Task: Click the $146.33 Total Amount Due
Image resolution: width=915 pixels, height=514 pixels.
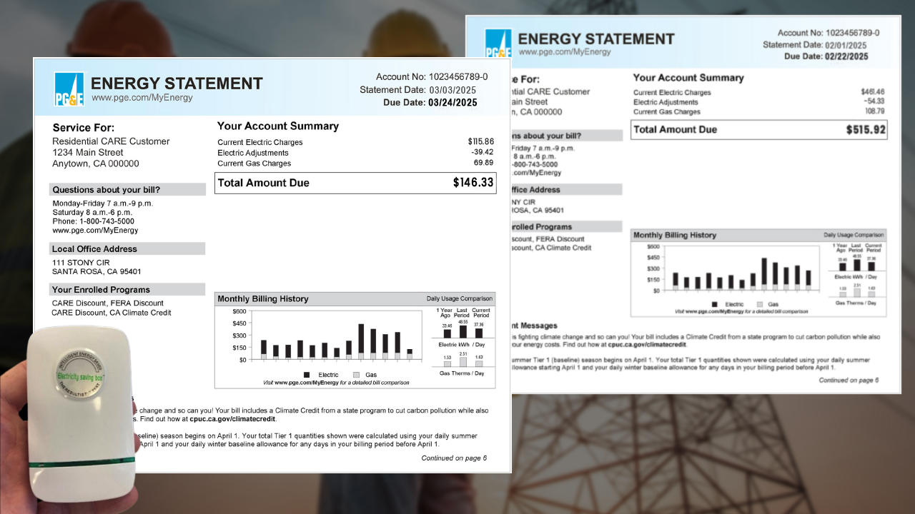Action: (473, 183)
